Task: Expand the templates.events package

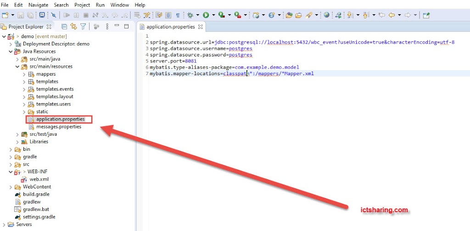Action: click(x=24, y=89)
